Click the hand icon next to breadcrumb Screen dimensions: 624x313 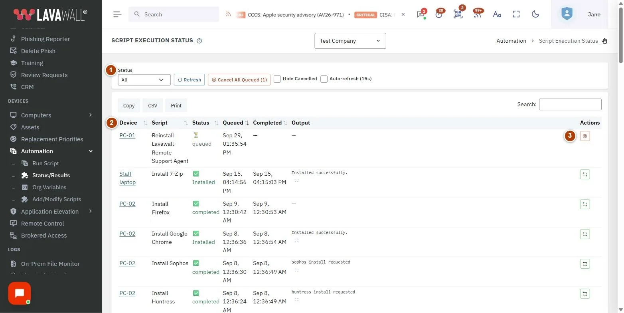605,41
